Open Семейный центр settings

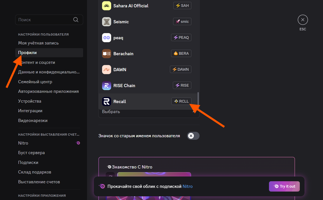49,82
